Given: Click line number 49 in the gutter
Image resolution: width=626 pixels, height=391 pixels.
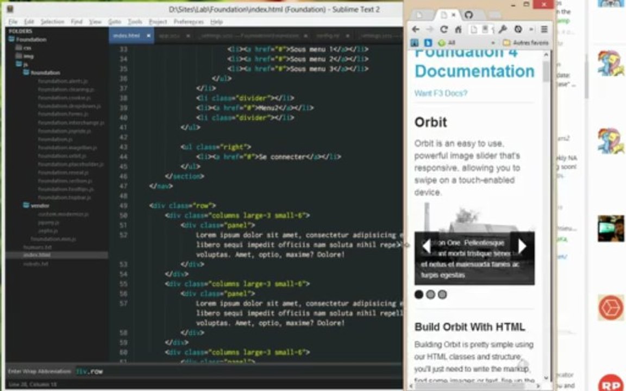Looking at the screenshot, I should coord(123,205).
